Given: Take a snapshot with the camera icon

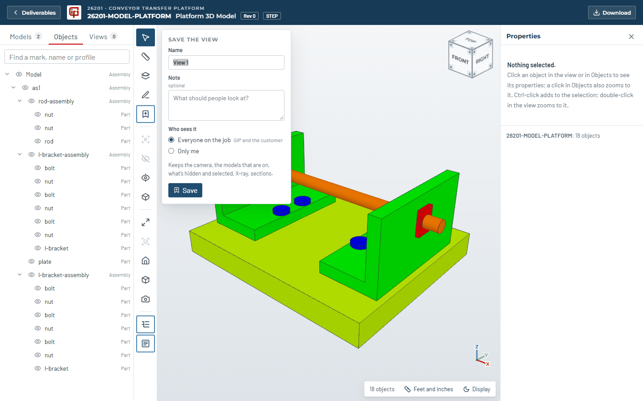Looking at the screenshot, I should coord(146,299).
